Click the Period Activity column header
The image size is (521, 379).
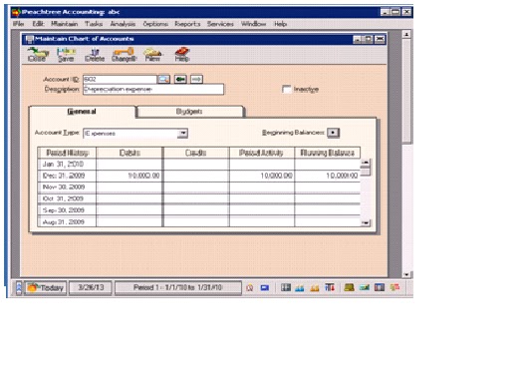[x=262, y=153]
